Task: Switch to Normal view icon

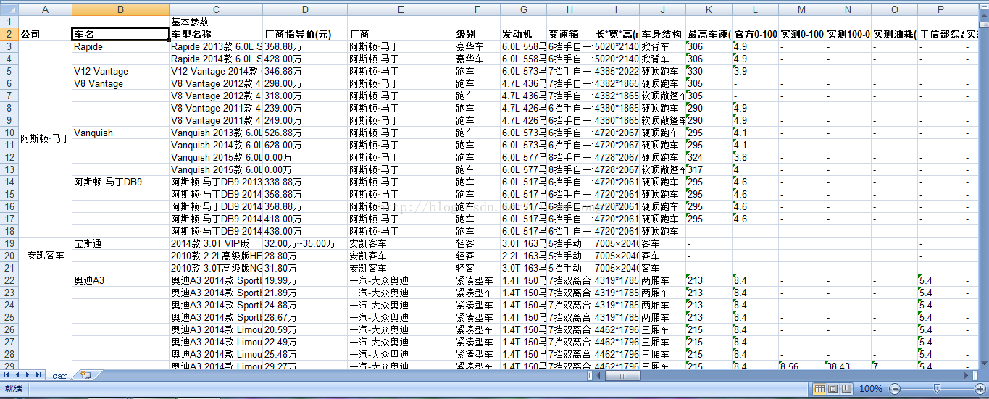Action: [x=820, y=389]
